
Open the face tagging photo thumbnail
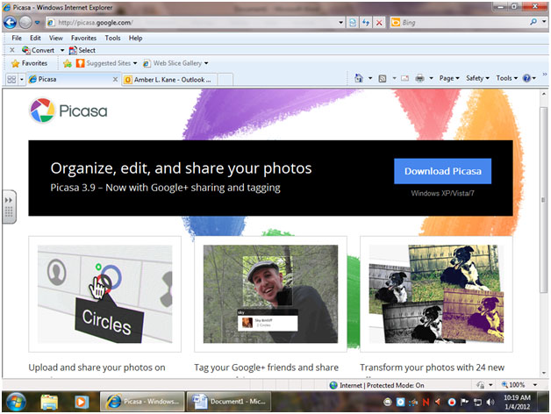[x=270, y=294]
